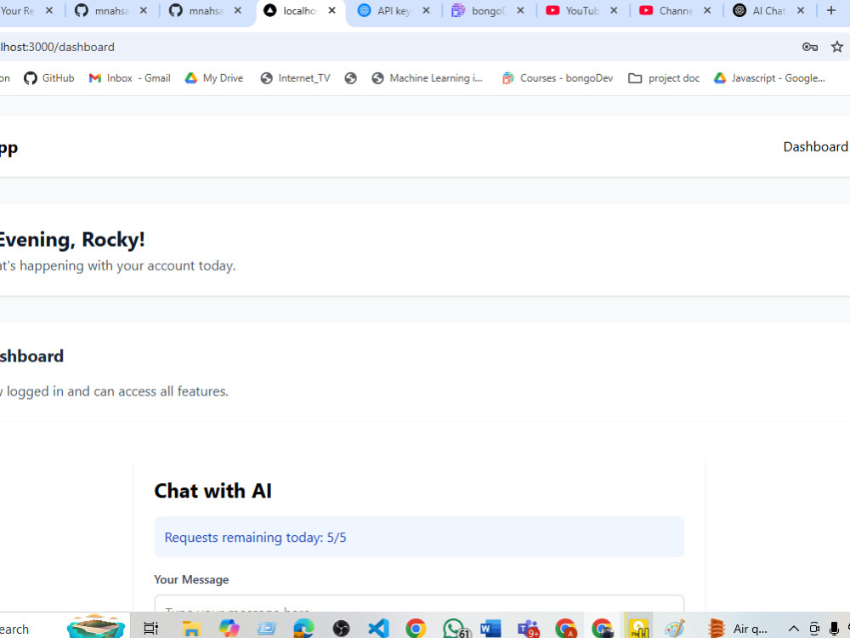
Task: Open Visual Studio Code from the taskbar
Action: tap(378, 629)
